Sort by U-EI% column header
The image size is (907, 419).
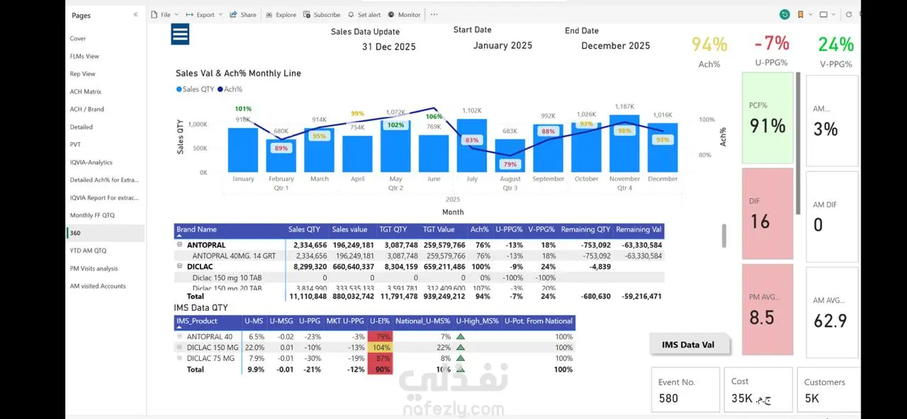[381, 321]
